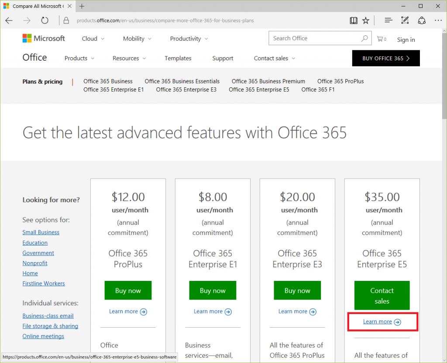Viewport: 447px width, 363px height.
Task: Open the shopping cart icon
Action: click(x=382, y=39)
